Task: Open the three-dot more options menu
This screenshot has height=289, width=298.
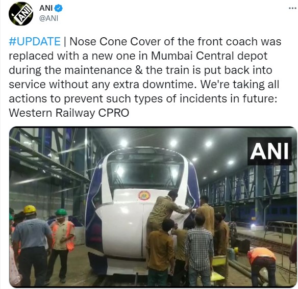Action: point(292,8)
